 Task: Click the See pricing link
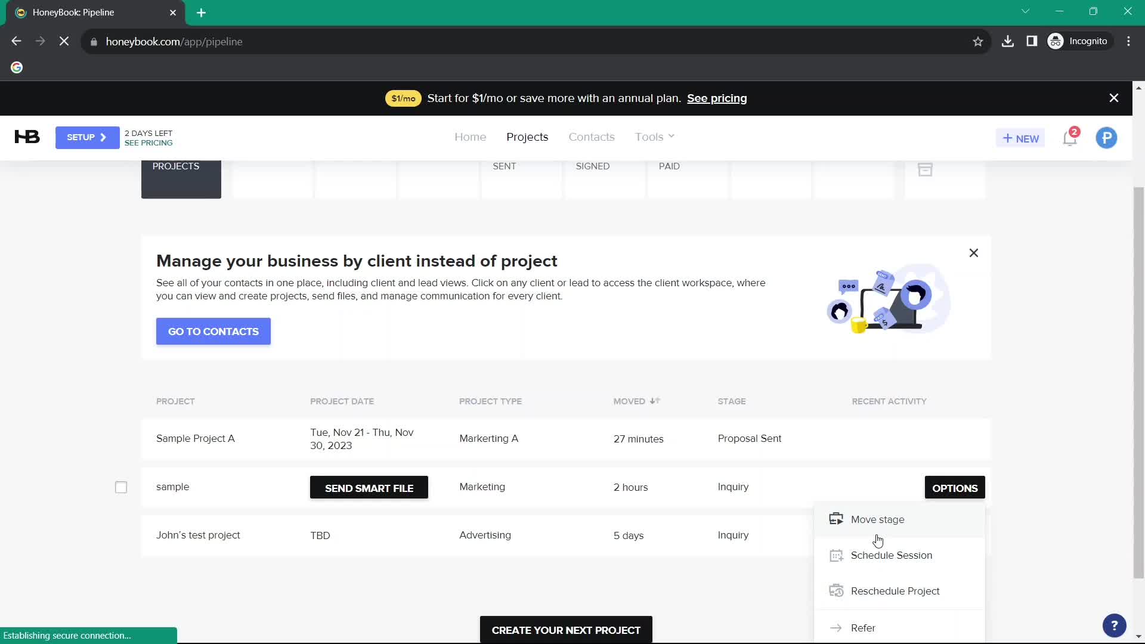pos(717,98)
